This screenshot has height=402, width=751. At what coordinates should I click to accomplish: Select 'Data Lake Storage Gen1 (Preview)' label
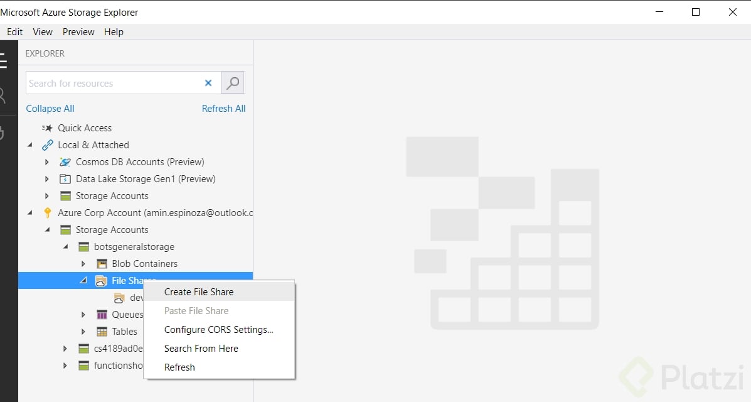tap(146, 179)
